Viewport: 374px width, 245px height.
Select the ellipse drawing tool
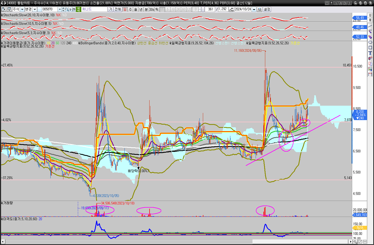point(370,42)
